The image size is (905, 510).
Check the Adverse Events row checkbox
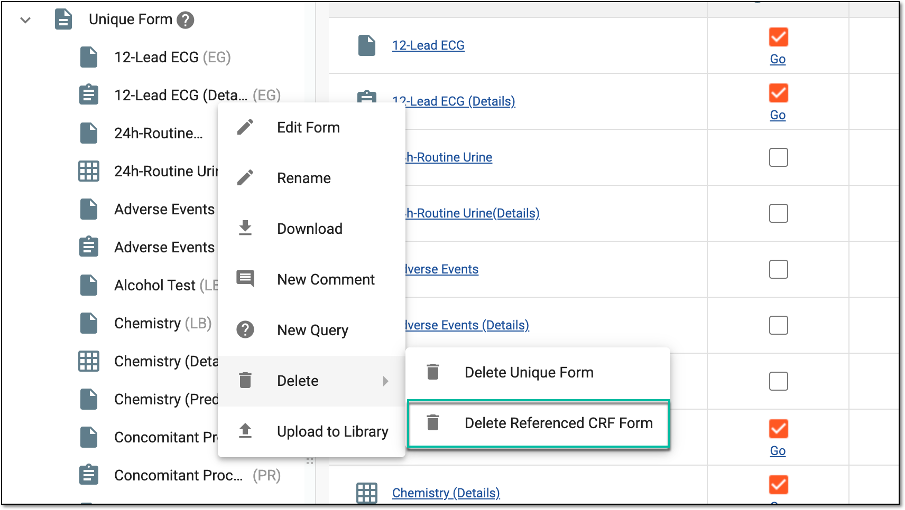point(779,269)
